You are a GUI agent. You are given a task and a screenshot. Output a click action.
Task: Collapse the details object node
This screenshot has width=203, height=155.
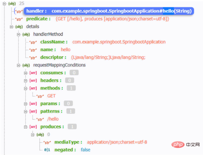pos(11,27)
